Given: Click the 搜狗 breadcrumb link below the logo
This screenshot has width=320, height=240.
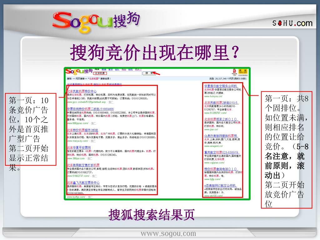Looking at the screenshot, I should click(69, 78).
